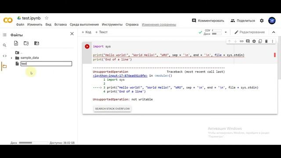281x158 pixels.
Task: Open the Среда выполнения menu
Action: click(84, 25)
